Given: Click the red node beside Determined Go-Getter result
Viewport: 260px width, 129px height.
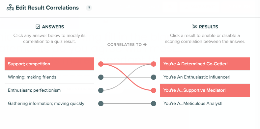Looking at the screenshot, I should [x=154, y=64].
